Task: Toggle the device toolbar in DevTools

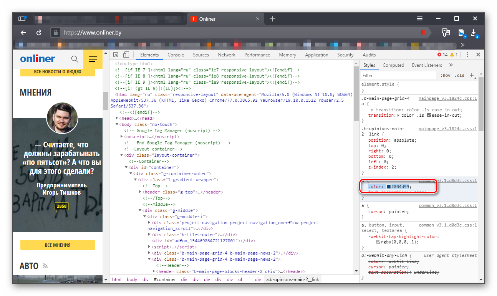Action: 126,55
